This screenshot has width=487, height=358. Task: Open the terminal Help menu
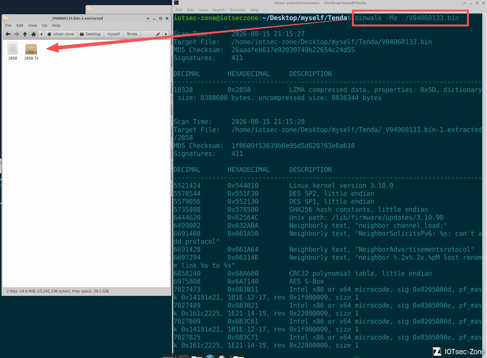pos(254,10)
